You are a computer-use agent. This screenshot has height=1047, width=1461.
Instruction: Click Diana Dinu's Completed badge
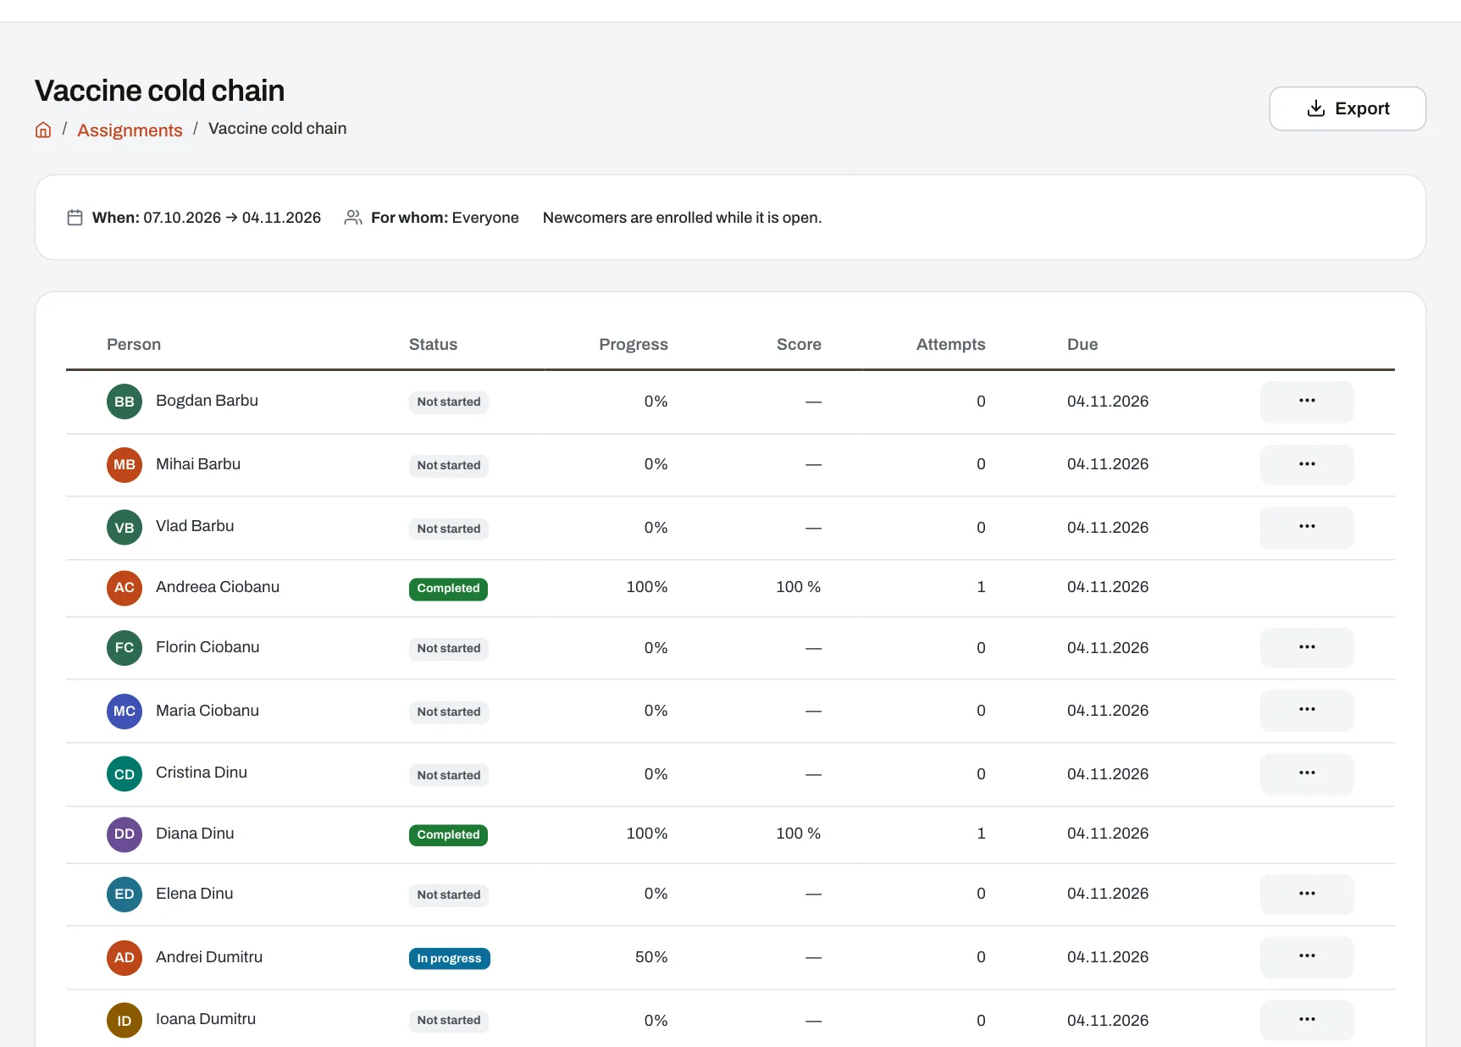448,835
